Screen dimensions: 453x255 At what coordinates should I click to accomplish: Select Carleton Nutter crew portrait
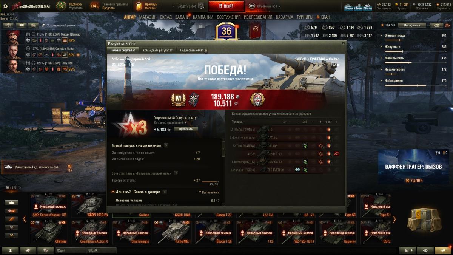pos(14,52)
